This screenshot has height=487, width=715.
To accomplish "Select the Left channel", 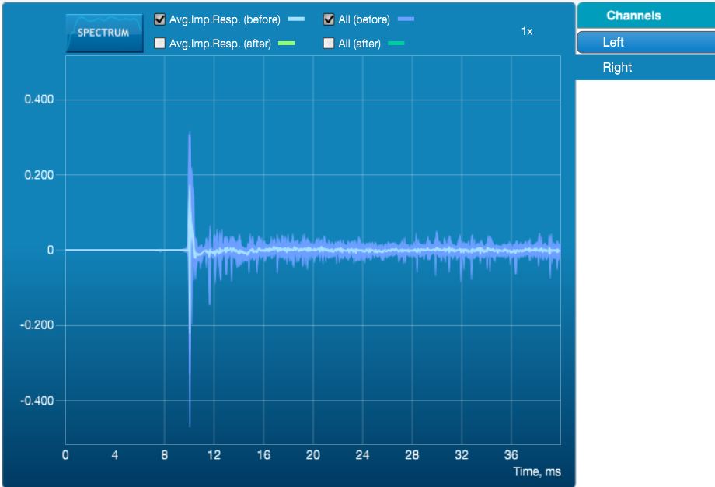I will click(x=646, y=43).
